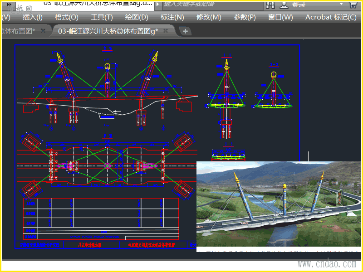Viewport: 363px width, 272px height.
Task: Open the 插入(I) menu
Action: 32,17
